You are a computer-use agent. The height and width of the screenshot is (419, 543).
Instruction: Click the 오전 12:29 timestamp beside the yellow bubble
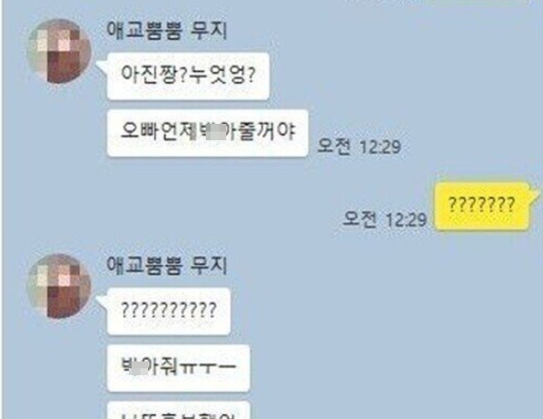(x=384, y=219)
